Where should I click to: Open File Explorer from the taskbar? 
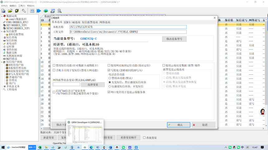pyautogui.click(x=46, y=148)
